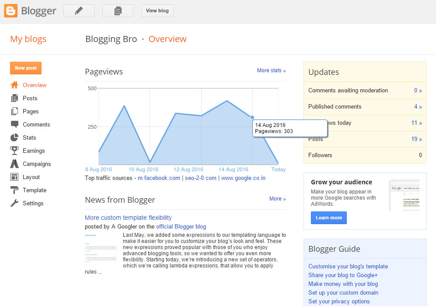Image resolution: width=436 pixels, height=306 pixels.
Task: Click the news article thumbnail image
Action: point(101,248)
